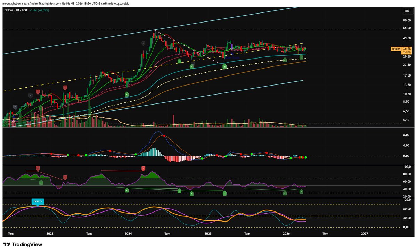Click the 60,00 level on RSI axis
The width and height of the screenshot is (417, 252).
[x=407, y=181]
